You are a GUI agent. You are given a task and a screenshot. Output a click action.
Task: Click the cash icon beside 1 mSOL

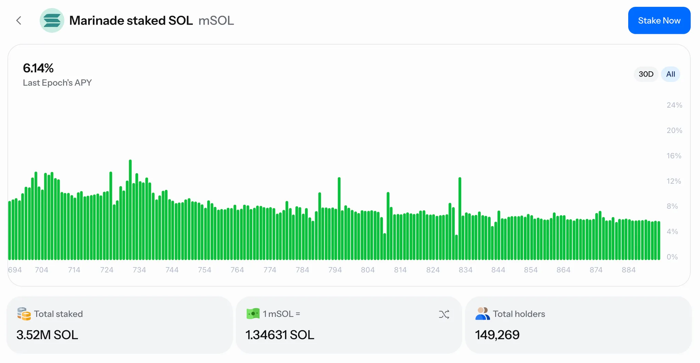[x=253, y=313]
